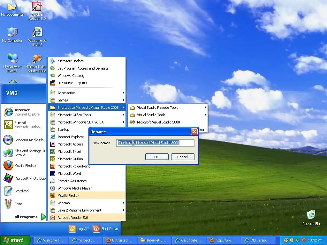Image resolution: width=327 pixels, height=245 pixels.
Task: Click the All Programs arrow button
Action: 43,217
